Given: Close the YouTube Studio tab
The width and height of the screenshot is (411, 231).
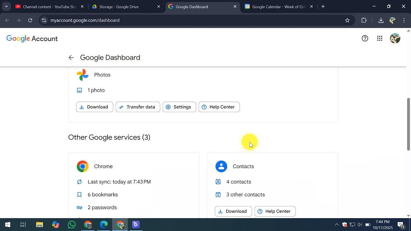Looking at the screenshot, I should point(82,6).
